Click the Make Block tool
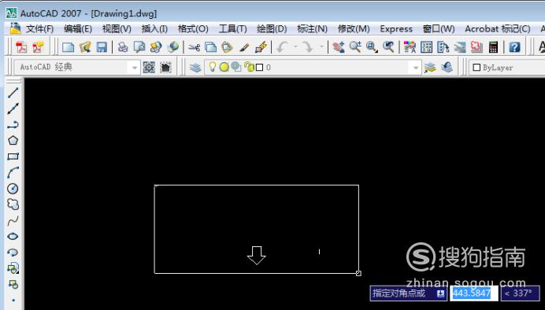Image resolution: width=545 pixels, height=310 pixels. (x=13, y=284)
